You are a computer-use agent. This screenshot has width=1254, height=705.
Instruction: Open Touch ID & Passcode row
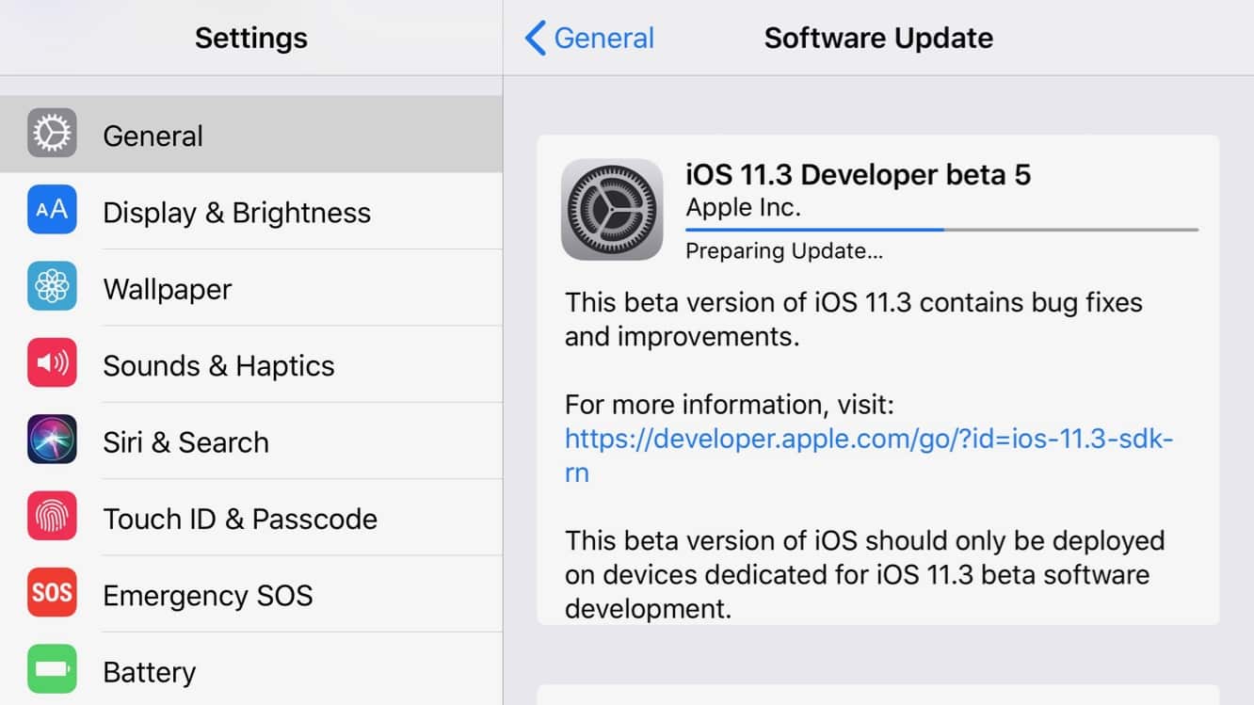pyautogui.click(x=240, y=519)
